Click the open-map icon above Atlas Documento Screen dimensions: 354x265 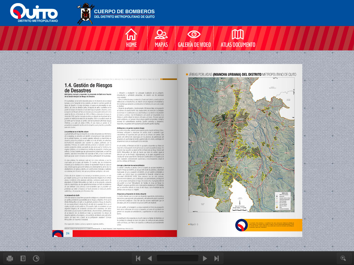click(x=238, y=34)
